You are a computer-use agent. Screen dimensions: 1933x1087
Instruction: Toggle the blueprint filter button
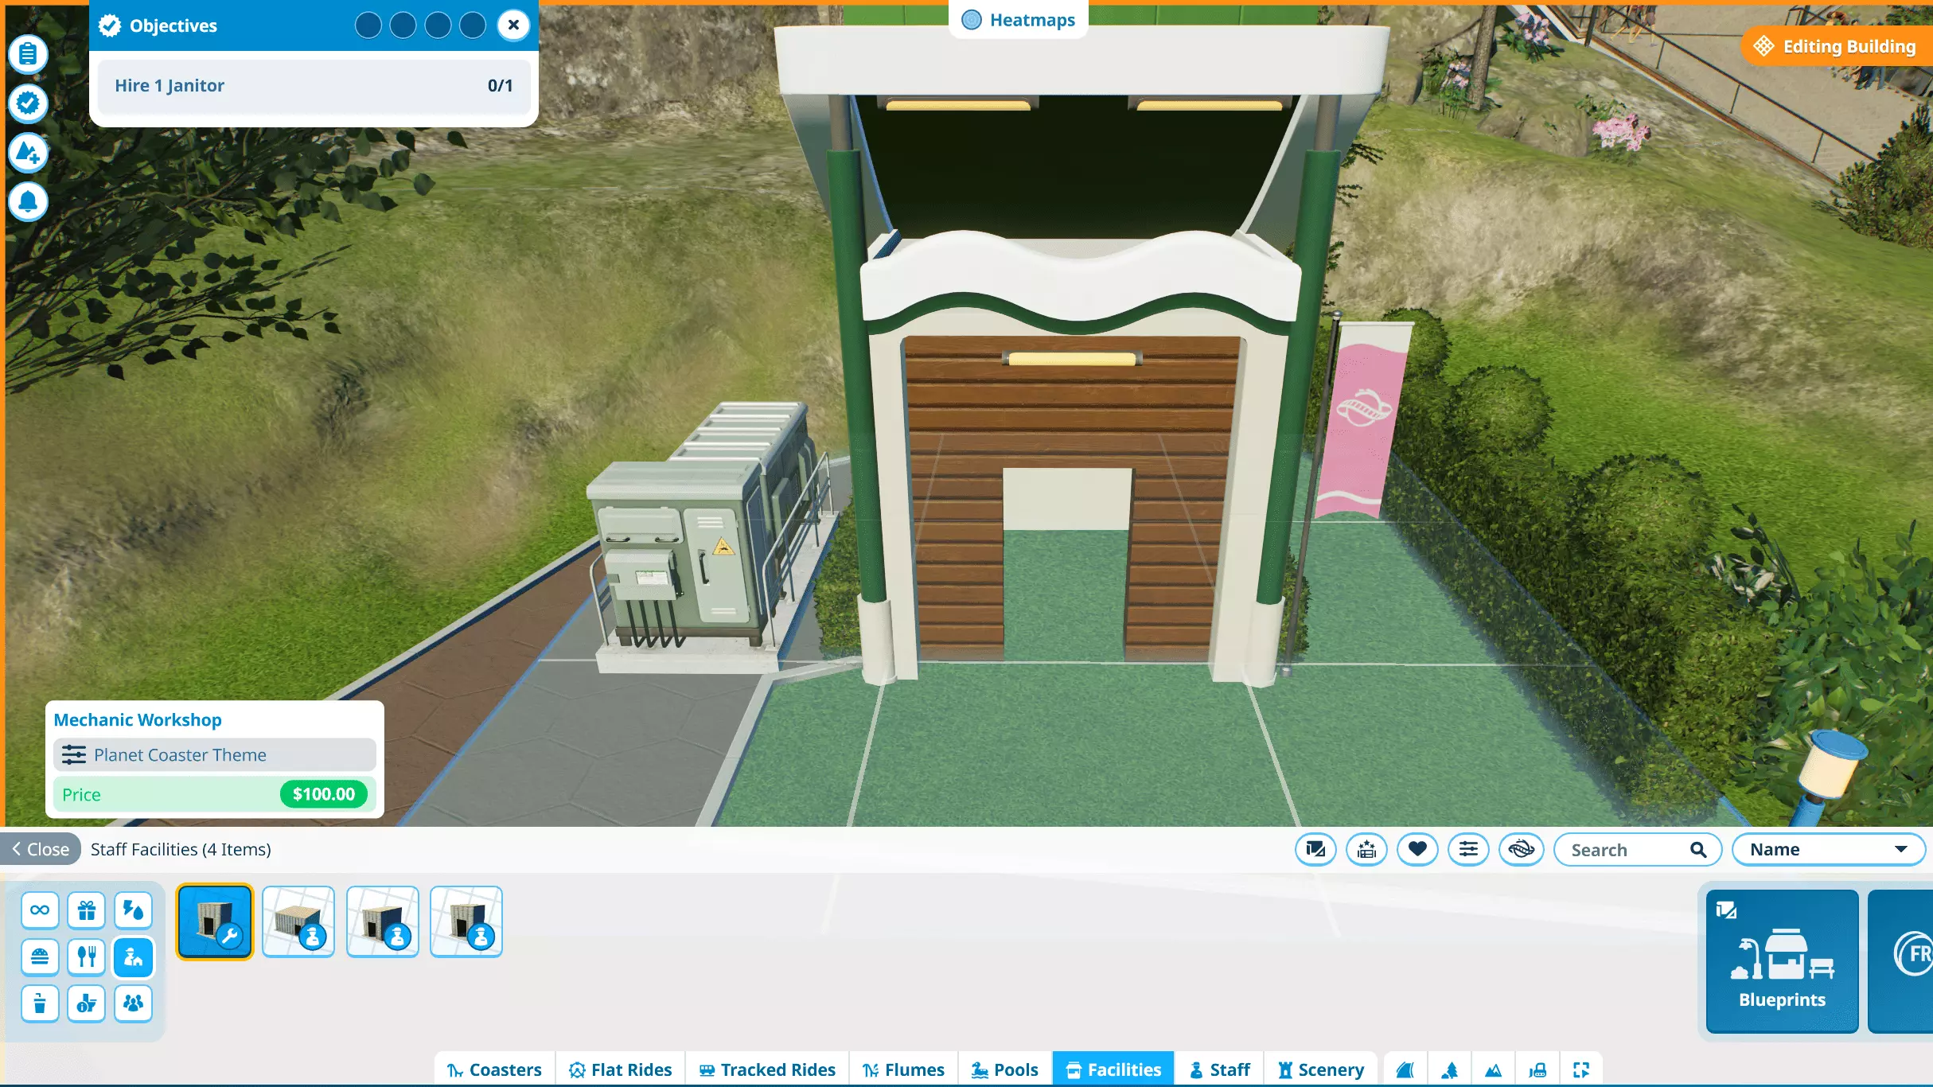[1315, 850]
